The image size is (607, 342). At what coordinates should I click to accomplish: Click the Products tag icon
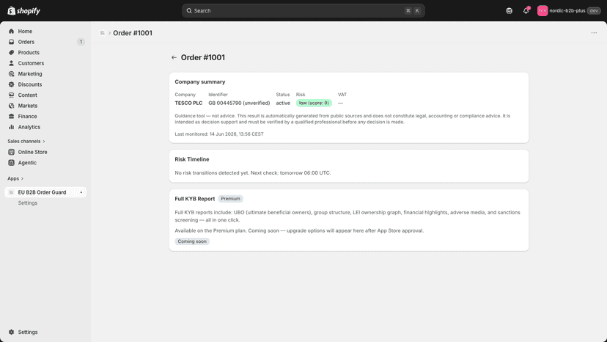[11, 52]
